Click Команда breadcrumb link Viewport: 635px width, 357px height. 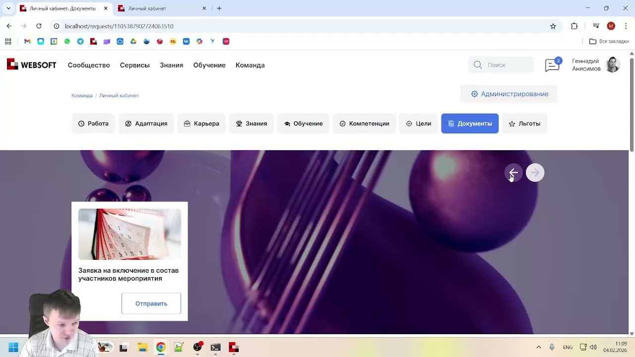click(82, 95)
